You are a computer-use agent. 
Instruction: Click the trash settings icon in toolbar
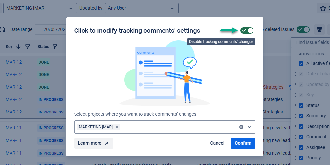(x=319, y=30)
